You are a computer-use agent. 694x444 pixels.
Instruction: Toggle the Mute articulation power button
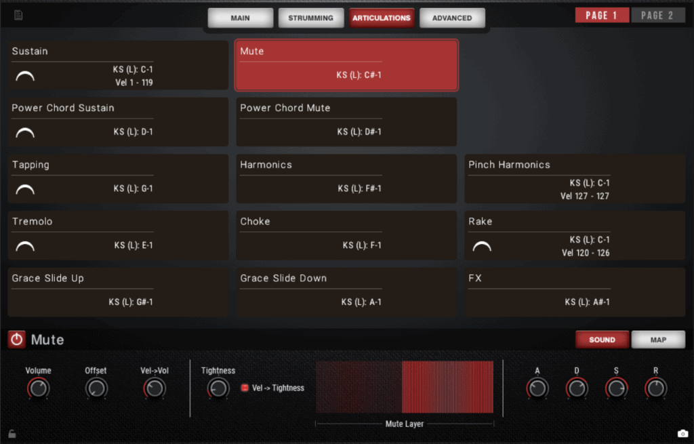pos(17,340)
